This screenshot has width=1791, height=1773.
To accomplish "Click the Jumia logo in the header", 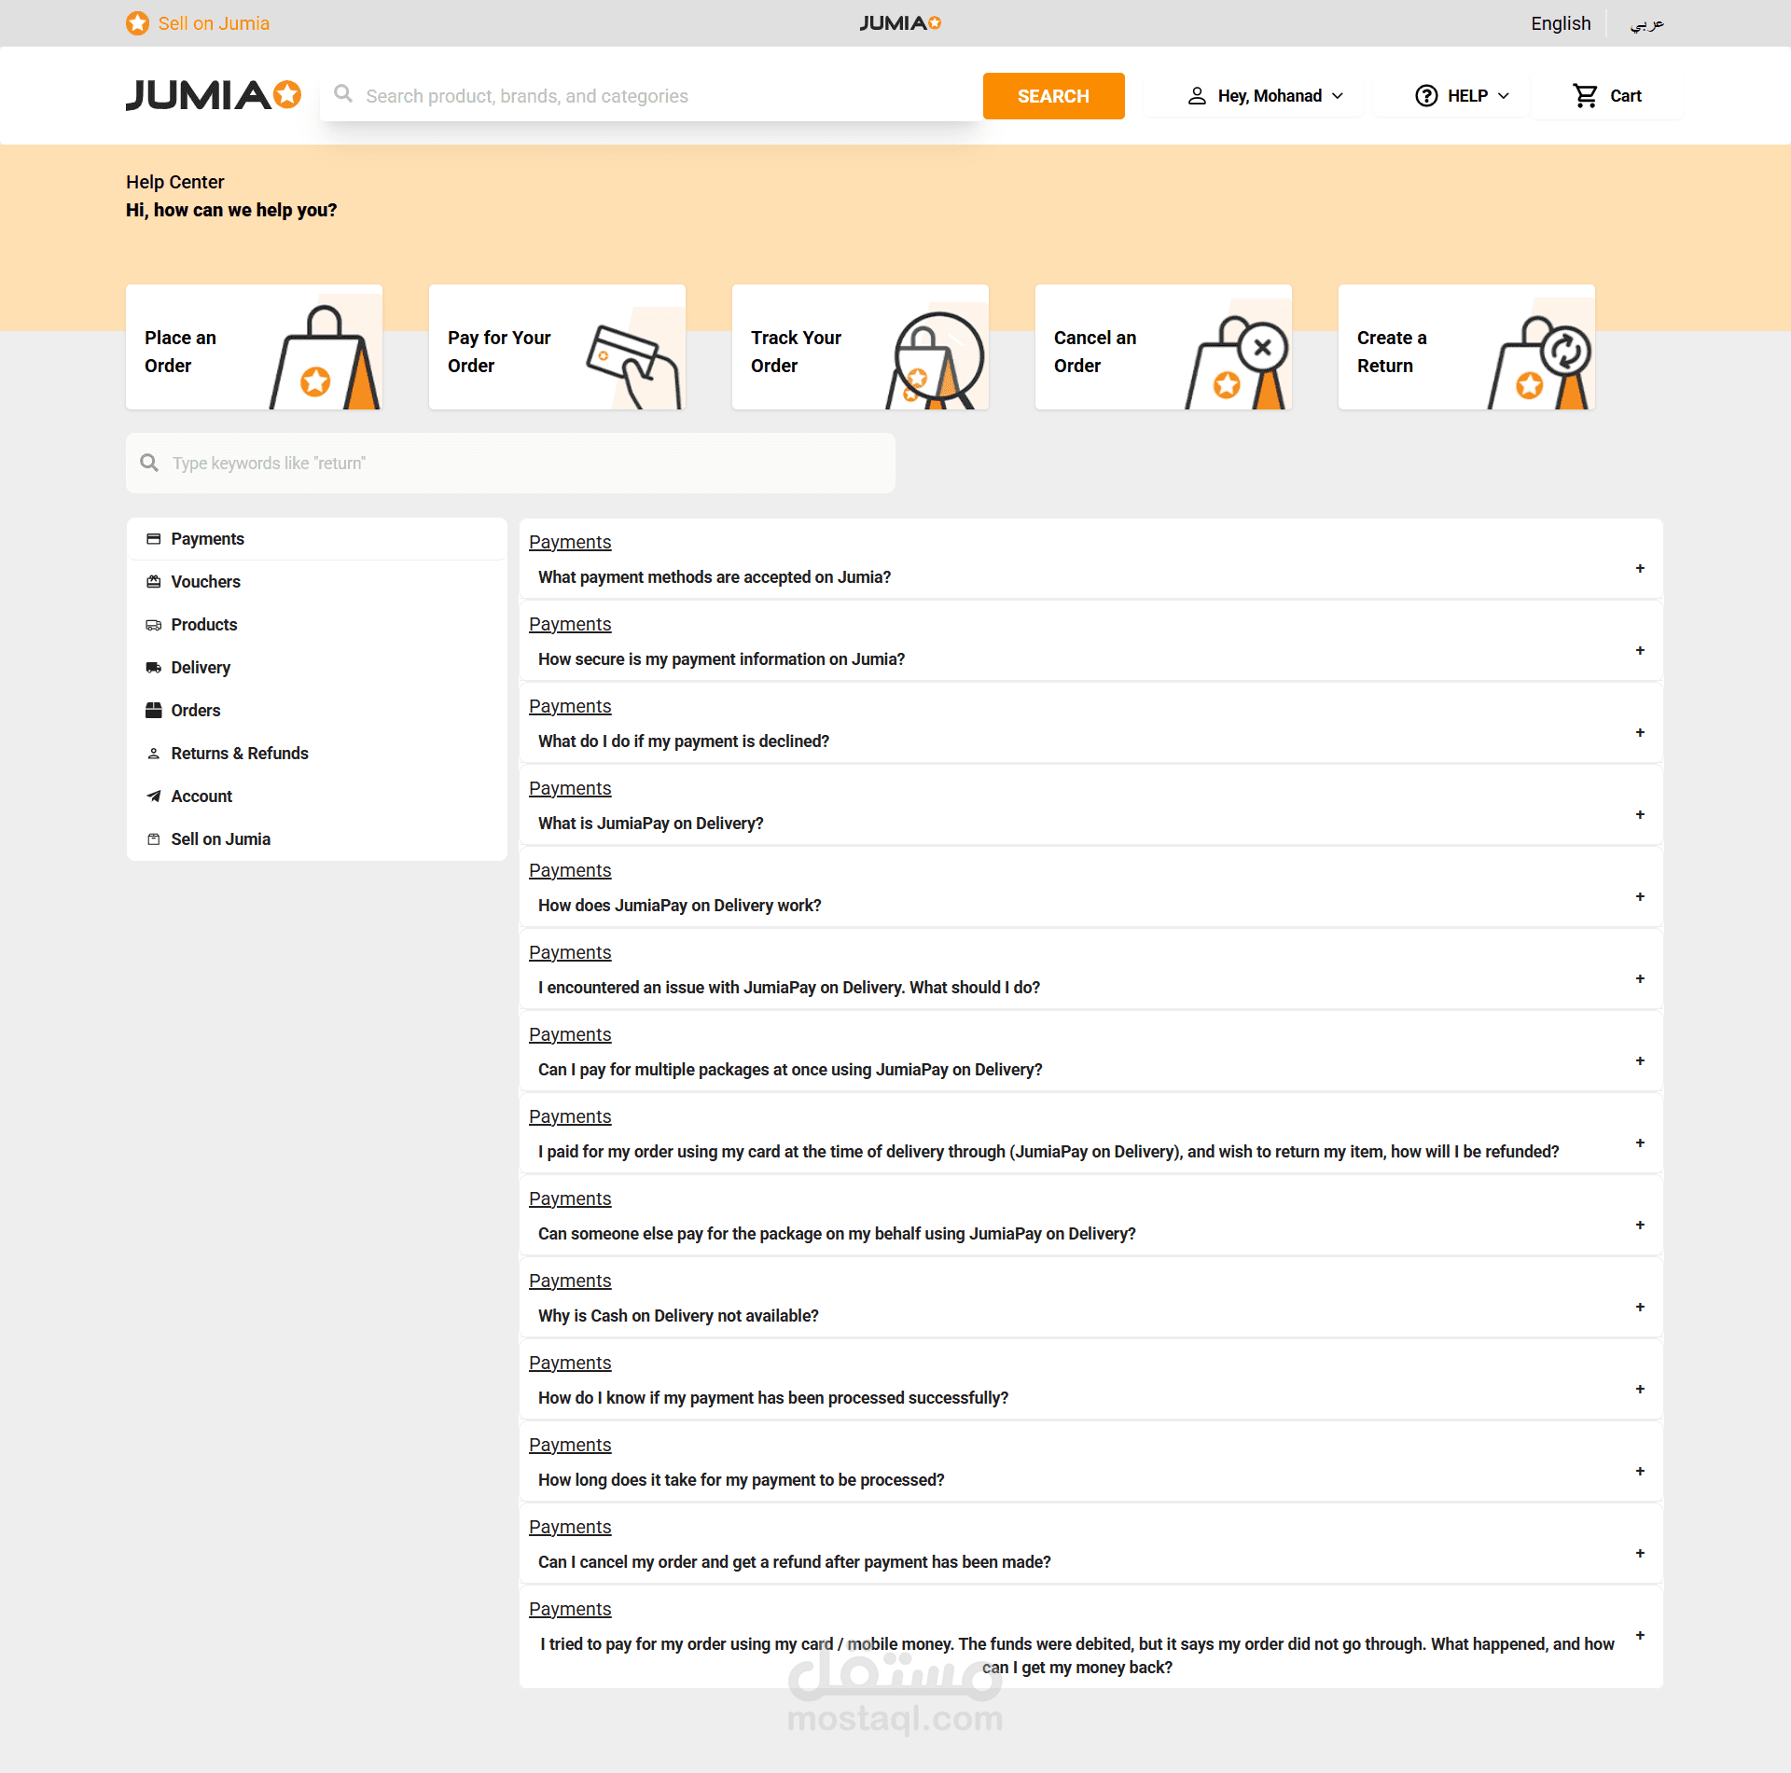I will [213, 95].
